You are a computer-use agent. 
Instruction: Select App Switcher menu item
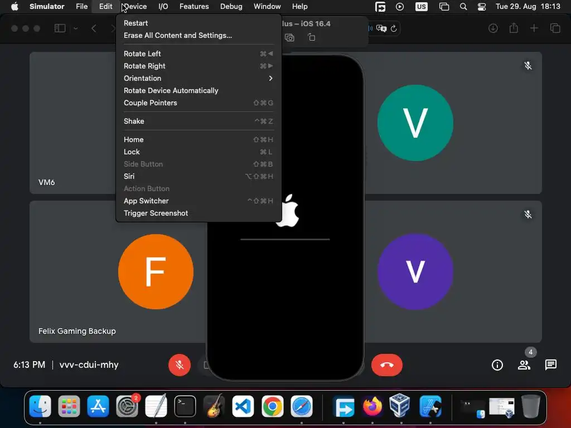(199, 201)
